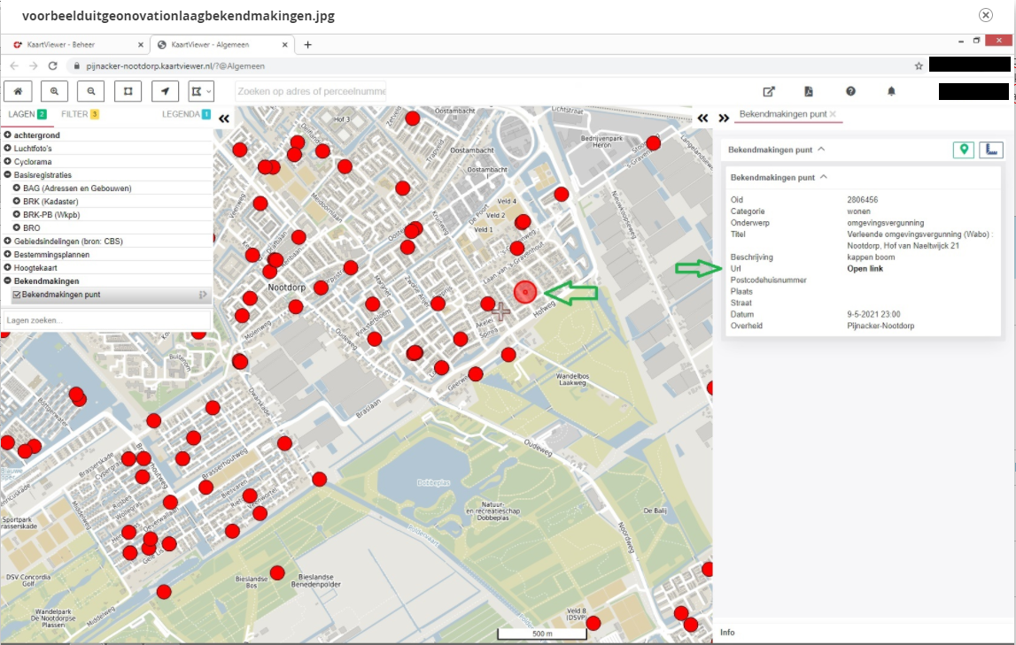This screenshot has height=645, width=1016.
Task: Click the Open link URL
Action: click(865, 269)
